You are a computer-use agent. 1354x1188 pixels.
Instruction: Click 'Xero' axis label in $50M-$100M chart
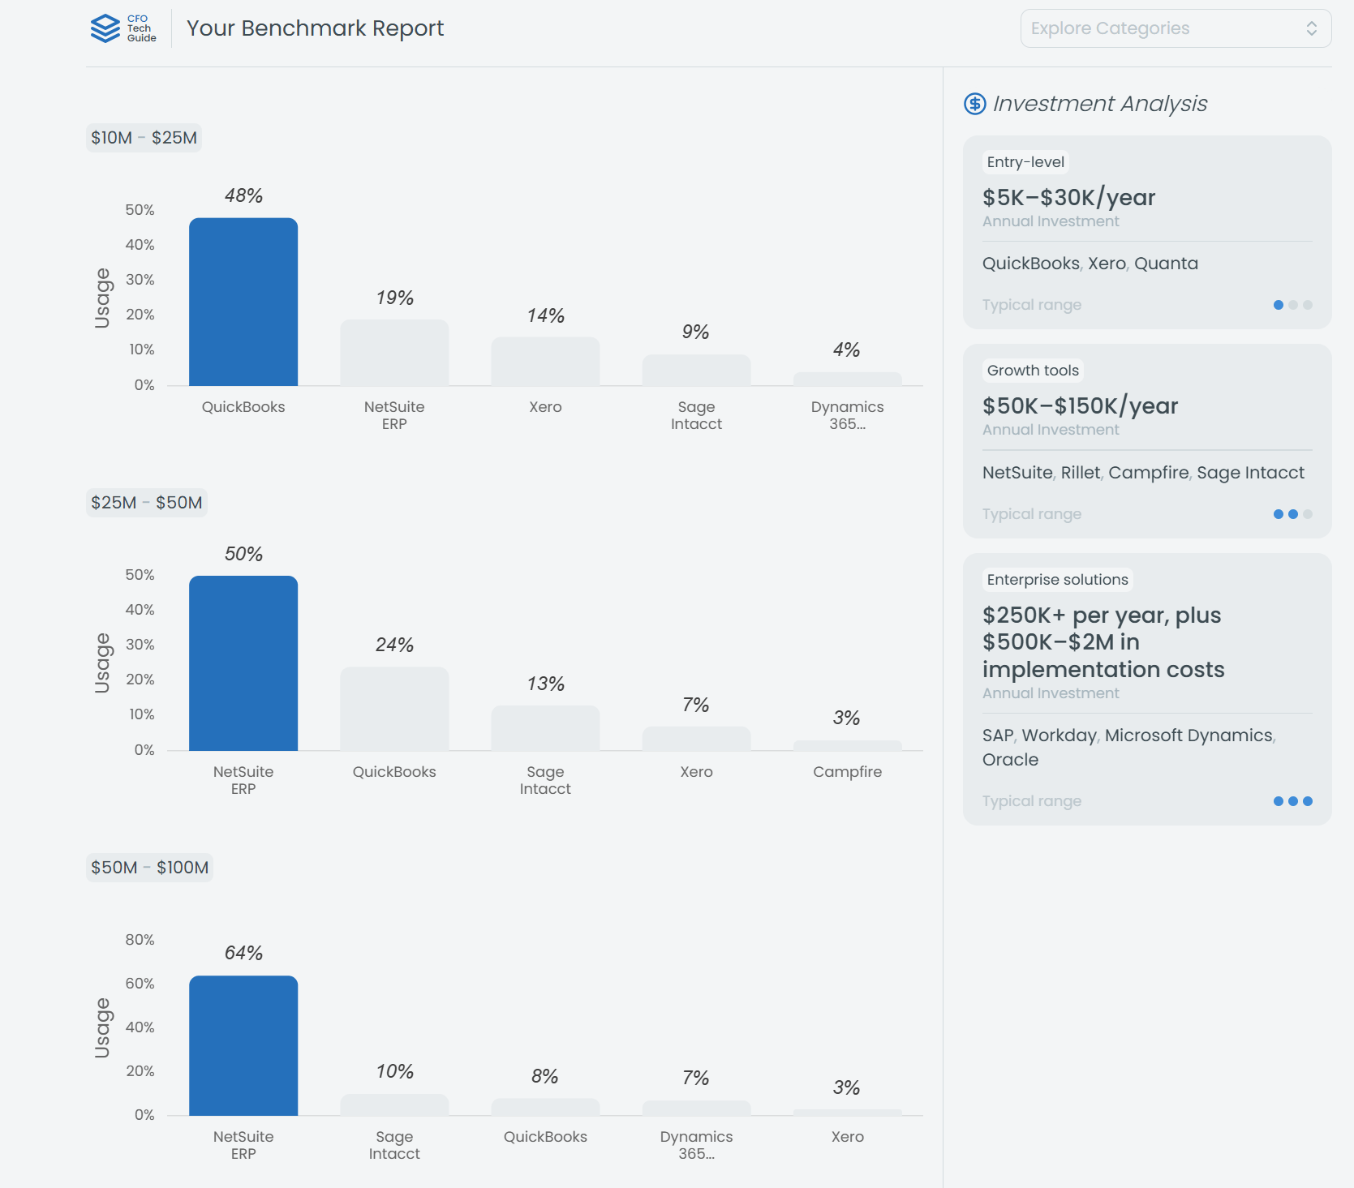(x=847, y=1137)
